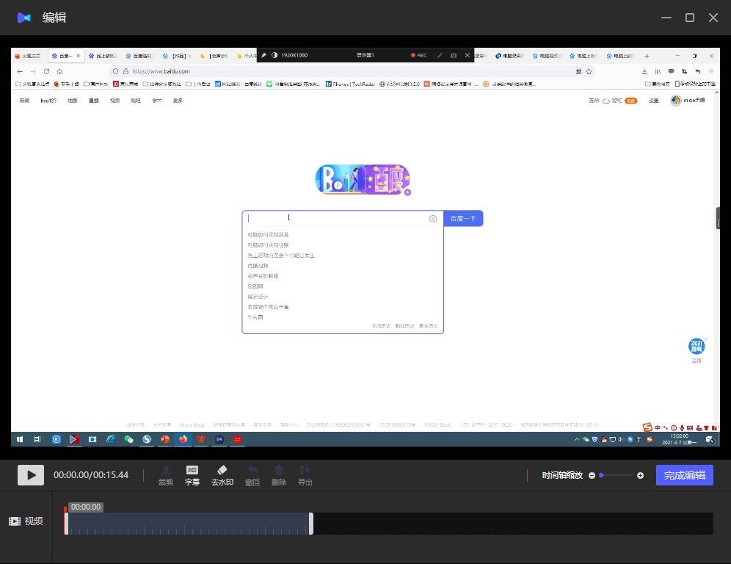The width and height of the screenshot is (731, 564).
Task: Click the browser back arrow in the preview
Action: [20, 71]
